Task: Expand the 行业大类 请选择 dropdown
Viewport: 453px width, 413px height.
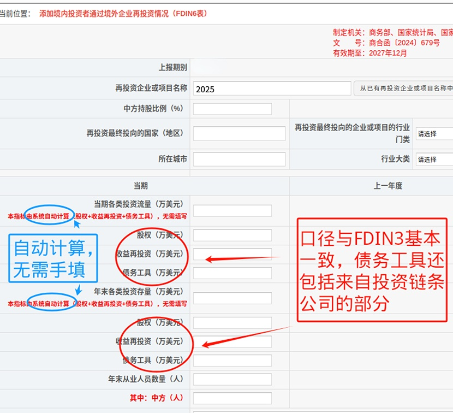Action: (x=434, y=160)
